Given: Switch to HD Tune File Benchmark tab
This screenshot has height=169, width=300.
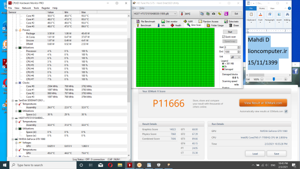Looking at the screenshot, I should pos(146,22).
